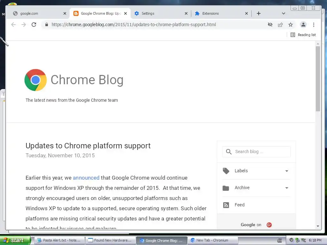Expand the tab search chevron
Image resolution: width=327 pixels, height=245 pixels.
pos(284,13)
